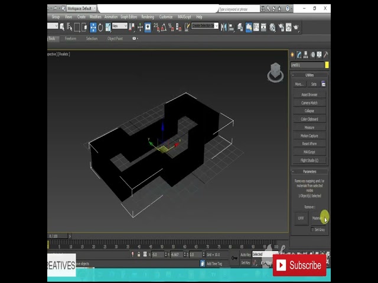Click the Reset XForm utility button
The height and width of the screenshot is (283, 378).
[309, 144]
